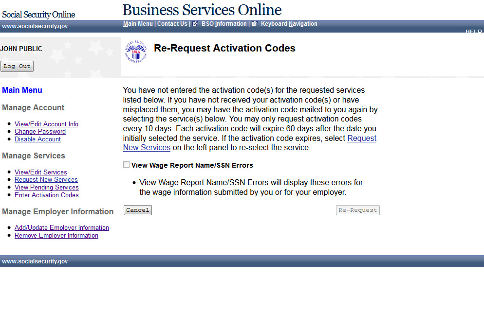Open View/Edit Account Info
The height and width of the screenshot is (311, 484).
point(46,124)
